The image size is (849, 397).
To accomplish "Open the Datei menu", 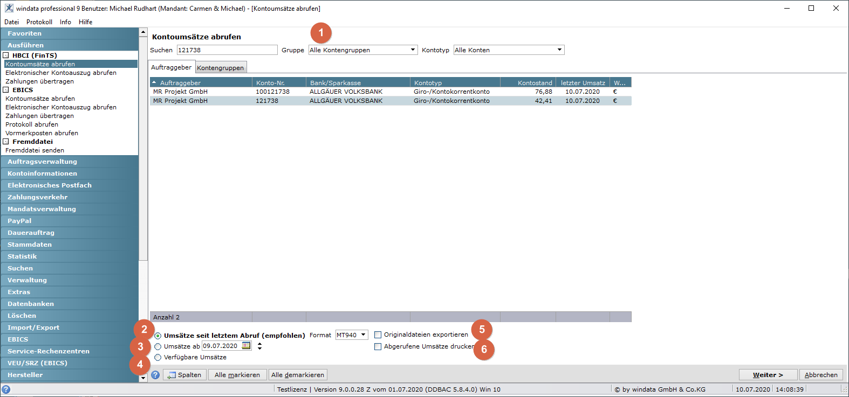I will 11,22.
